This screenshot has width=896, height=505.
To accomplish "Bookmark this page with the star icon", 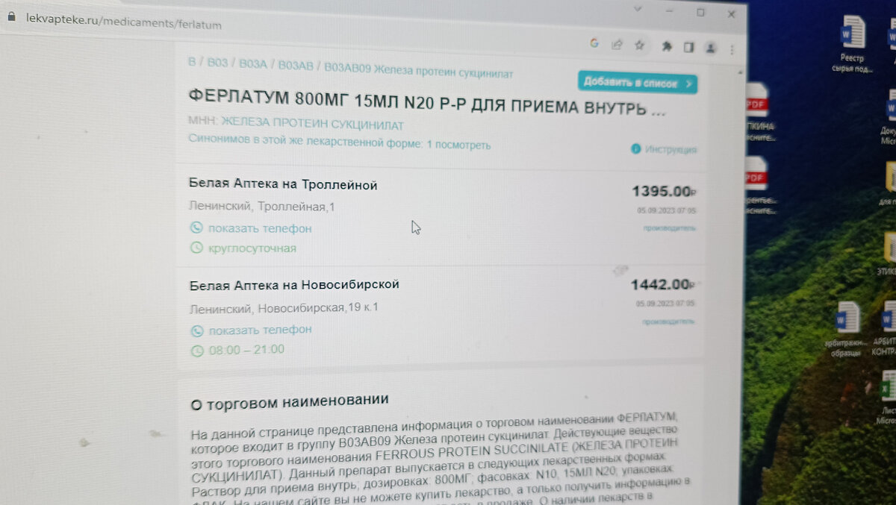I will (x=639, y=45).
